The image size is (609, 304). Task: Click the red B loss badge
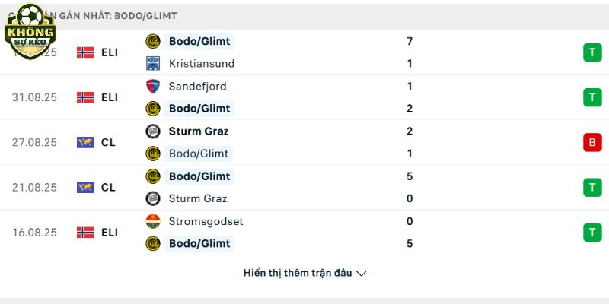point(592,142)
